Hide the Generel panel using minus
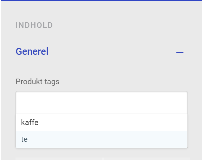The width and height of the screenshot is (202, 160). [180, 52]
